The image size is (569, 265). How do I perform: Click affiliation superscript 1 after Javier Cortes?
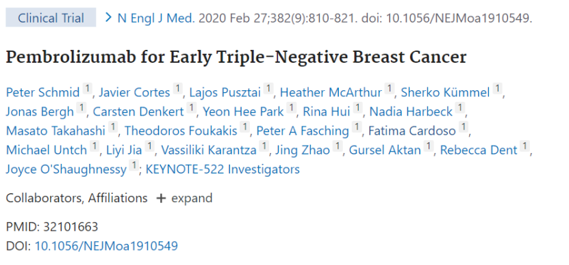click(x=177, y=88)
